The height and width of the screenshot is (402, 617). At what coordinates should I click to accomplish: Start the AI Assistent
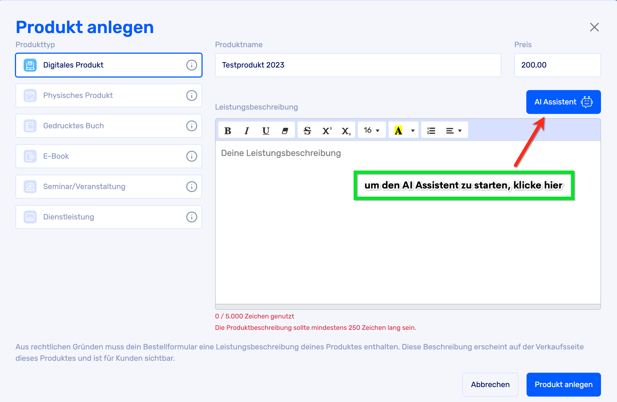point(563,102)
